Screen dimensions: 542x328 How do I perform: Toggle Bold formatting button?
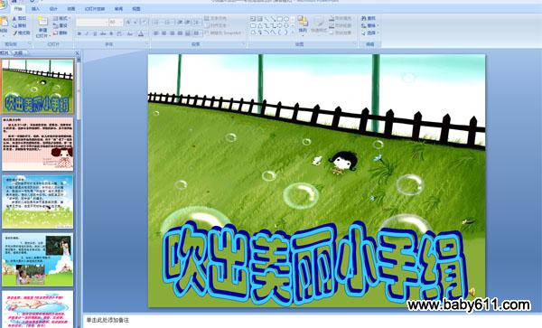pyautogui.click(x=79, y=33)
